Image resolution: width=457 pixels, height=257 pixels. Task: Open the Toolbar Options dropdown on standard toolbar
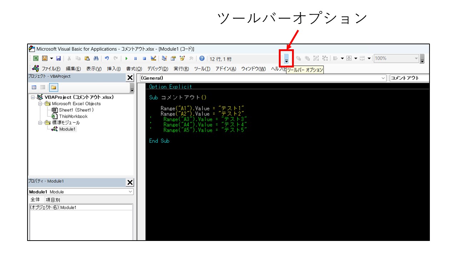pyautogui.click(x=286, y=59)
